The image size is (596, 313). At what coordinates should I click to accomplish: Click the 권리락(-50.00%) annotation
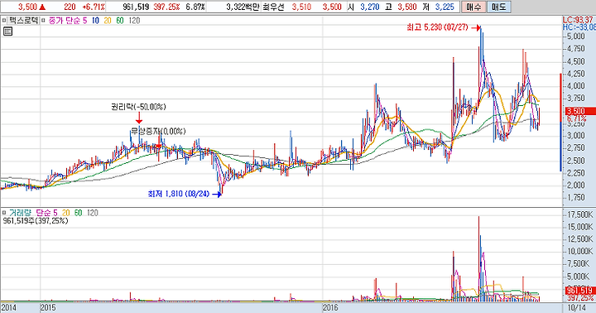click(138, 107)
